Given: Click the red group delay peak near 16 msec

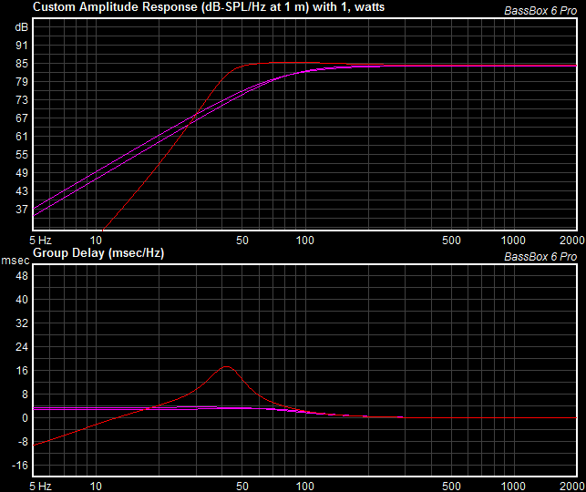Looking at the screenshot, I should pos(227,367).
